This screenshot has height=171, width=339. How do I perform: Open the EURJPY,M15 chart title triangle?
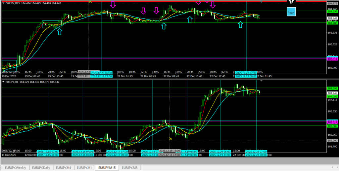[x=3, y=3]
